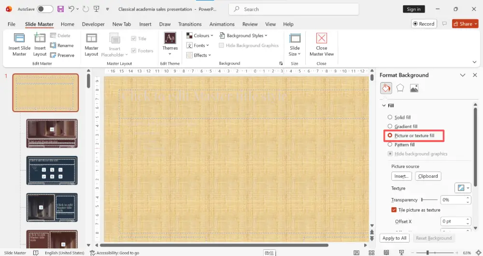
Task: Open the Effects pentagon tab icon
Action: (x=400, y=88)
